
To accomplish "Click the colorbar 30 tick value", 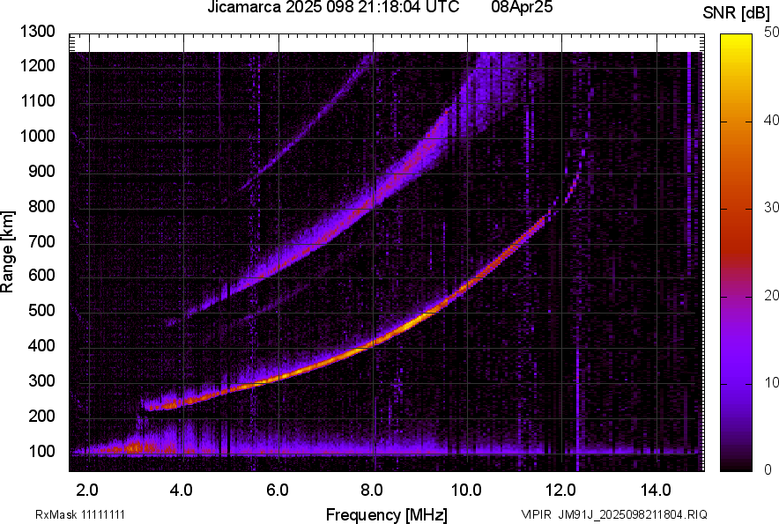I will click(771, 208).
